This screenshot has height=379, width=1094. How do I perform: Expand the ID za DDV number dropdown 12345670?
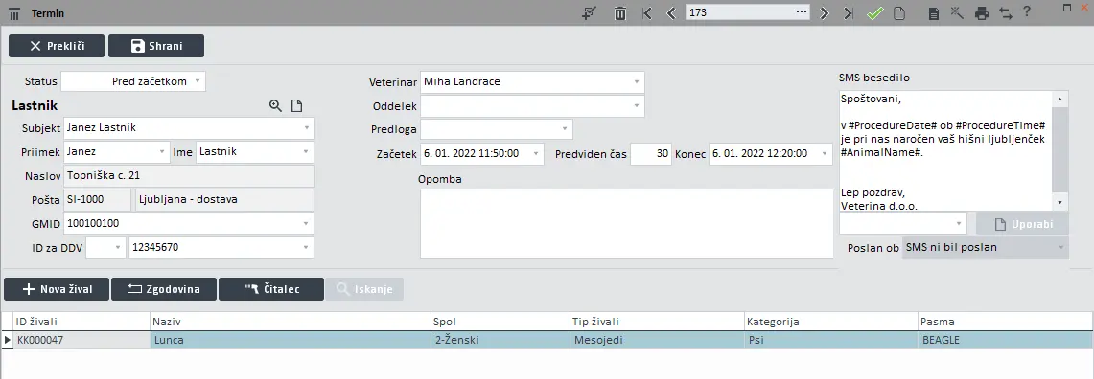[x=306, y=247]
